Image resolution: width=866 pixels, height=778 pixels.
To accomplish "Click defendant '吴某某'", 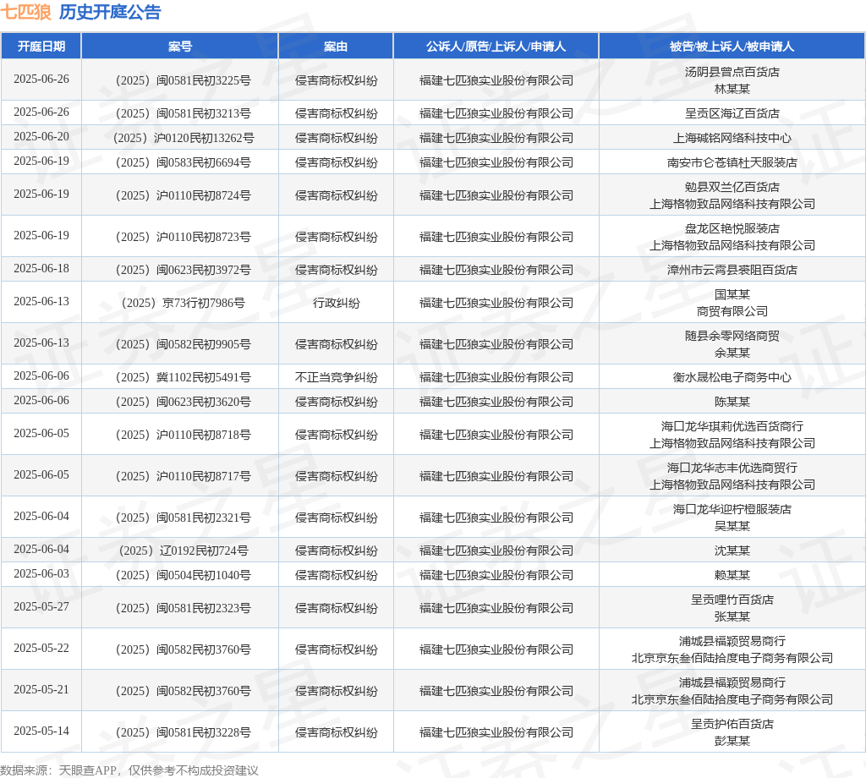I will (732, 526).
